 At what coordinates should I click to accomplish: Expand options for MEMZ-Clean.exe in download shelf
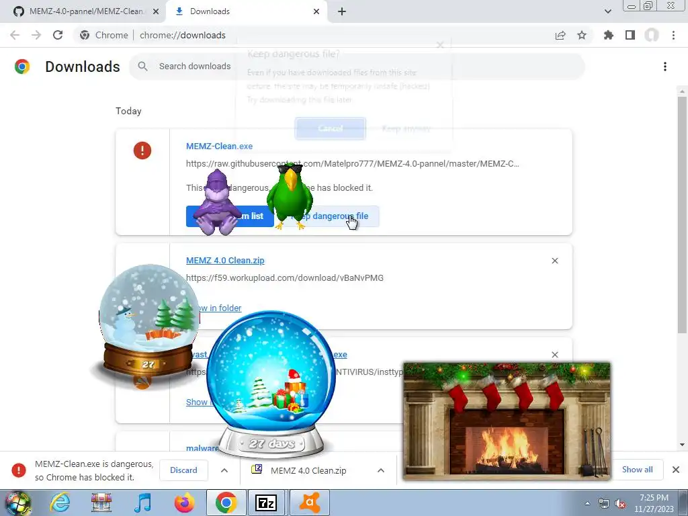(224, 470)
